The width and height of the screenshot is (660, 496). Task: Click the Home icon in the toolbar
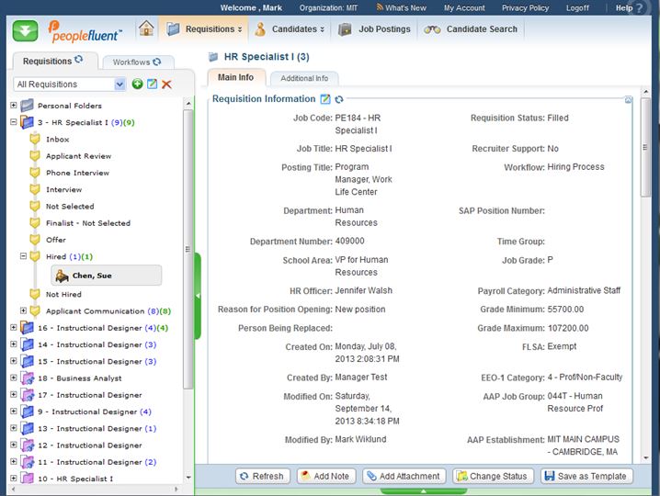[146, 28]
